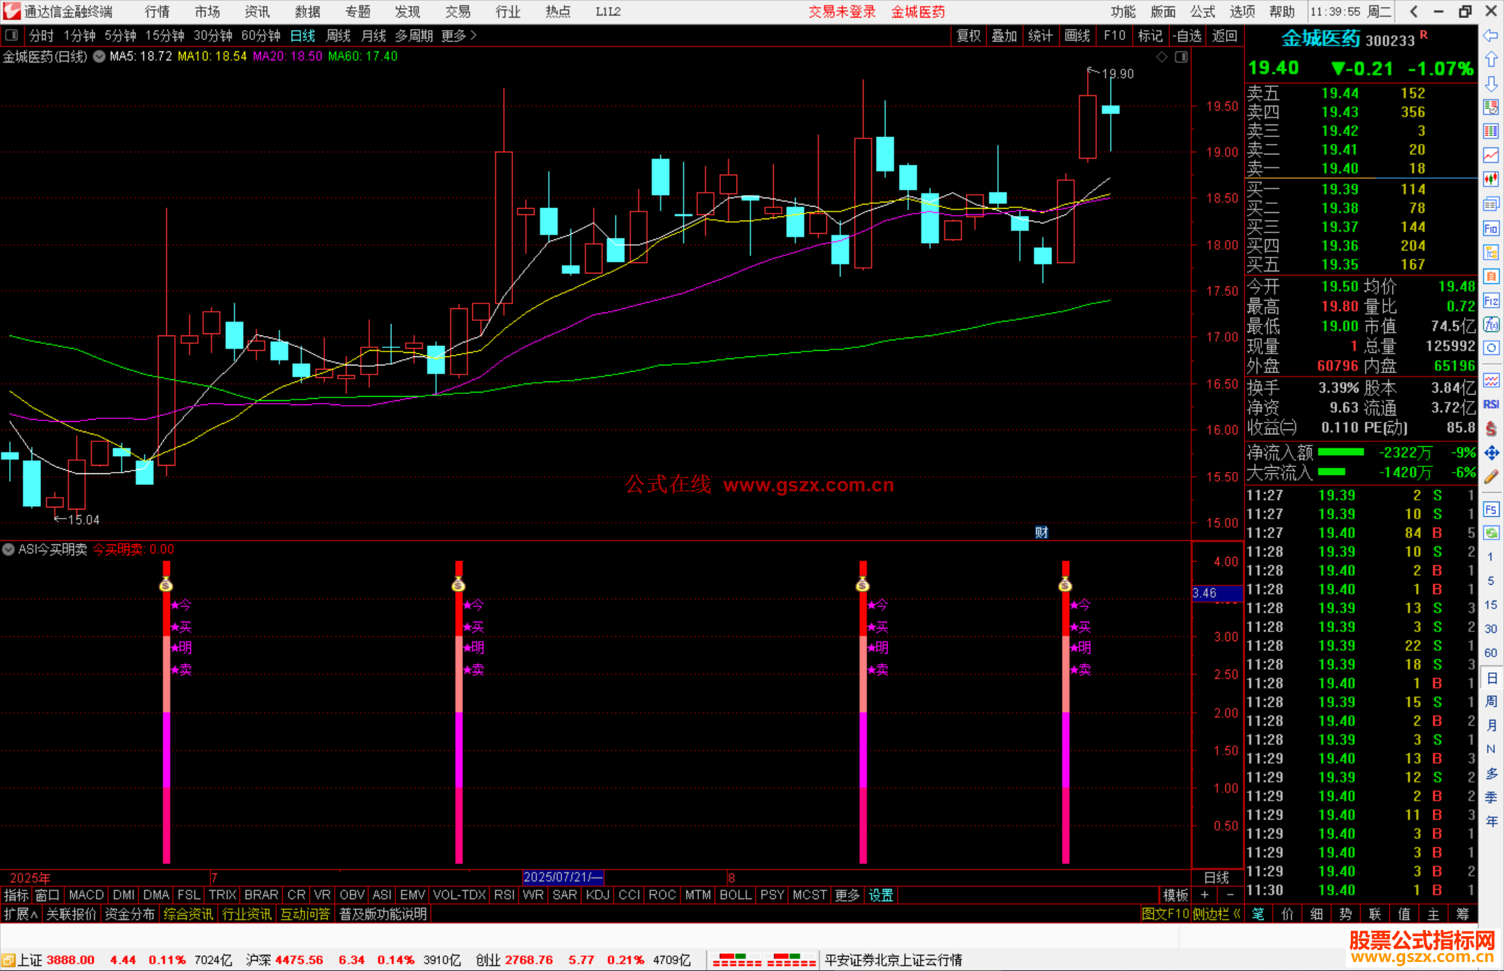1504x971 pixels.
Task: Click the minus zoom-out button near 模板
Action: (1230, 895)
